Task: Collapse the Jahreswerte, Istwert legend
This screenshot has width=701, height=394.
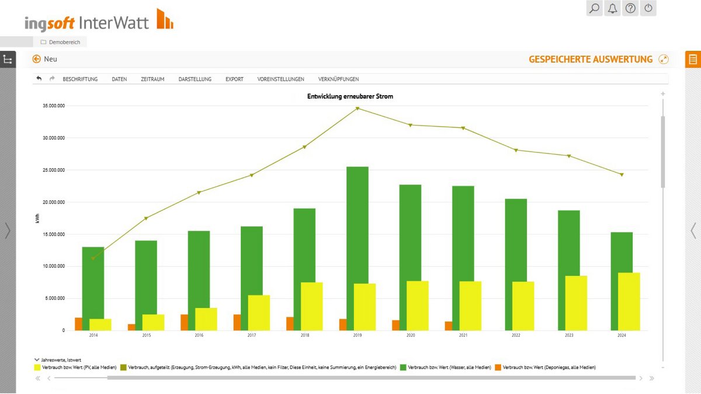Action: (x=37, y=360)
